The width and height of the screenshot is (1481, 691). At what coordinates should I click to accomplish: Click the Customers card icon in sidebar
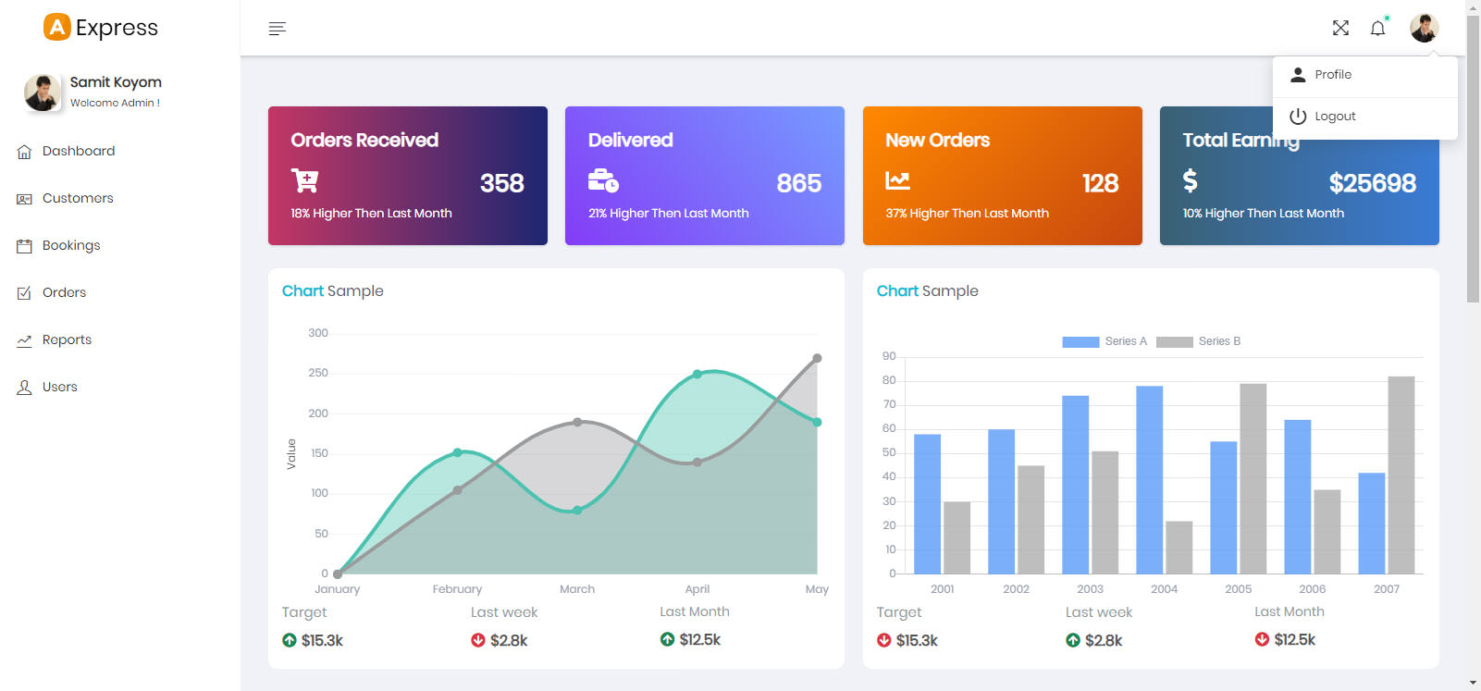pos(24,199)
